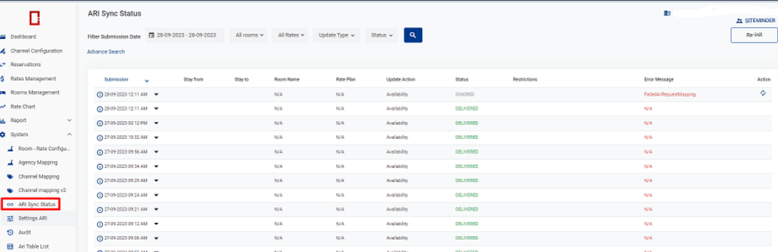This screenshot has width=778, height=252.
Task: Click the Advance Search link
Action: click(106, 52)
